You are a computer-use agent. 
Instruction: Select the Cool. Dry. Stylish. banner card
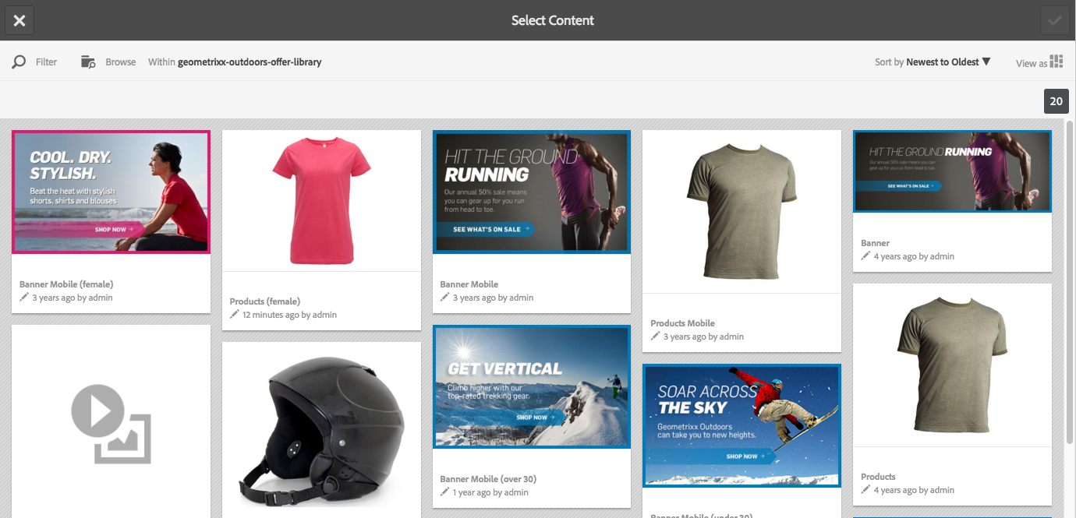pyautogui.click(x=111, y=192)
